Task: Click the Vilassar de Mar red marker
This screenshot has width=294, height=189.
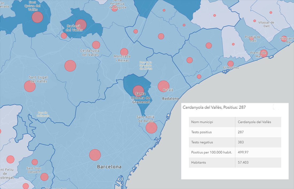Action: point(284,39)
